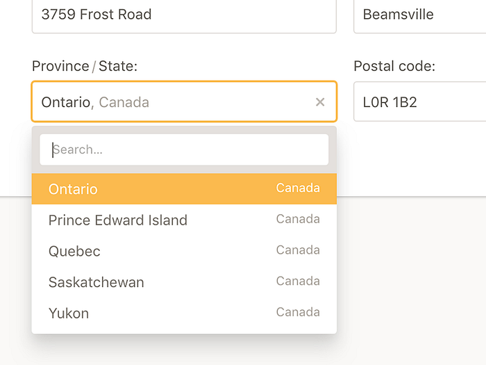This screenshot has height=365, width=486.
Task: Choose Prince Edward Island from the list
Action: tap(118, 220)
